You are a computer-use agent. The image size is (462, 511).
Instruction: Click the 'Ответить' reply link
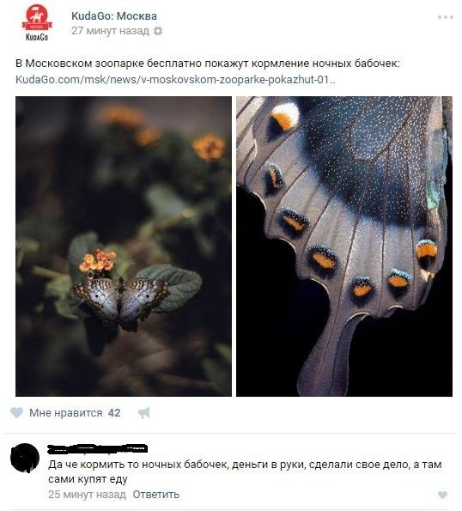[155, 495]
